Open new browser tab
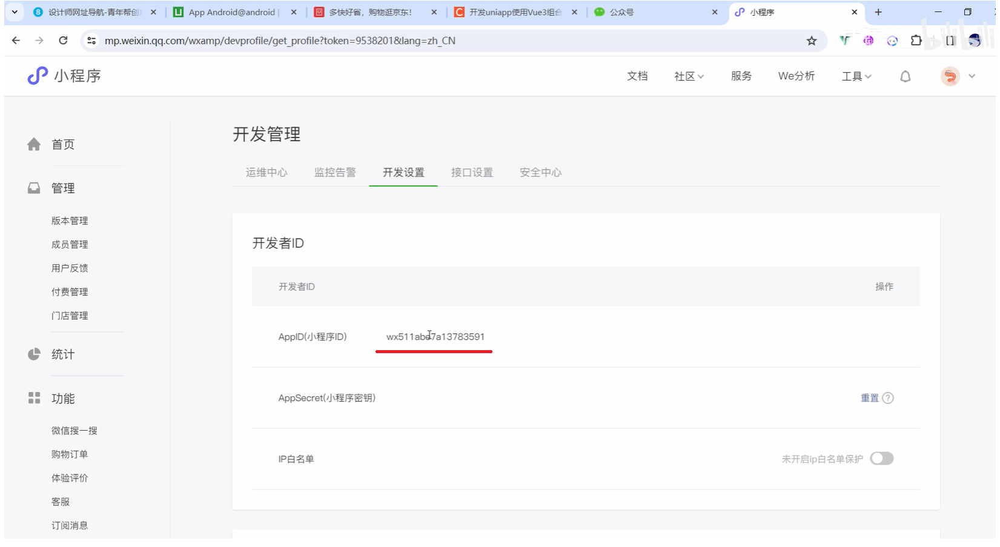1000x547 pixels. 878,12
